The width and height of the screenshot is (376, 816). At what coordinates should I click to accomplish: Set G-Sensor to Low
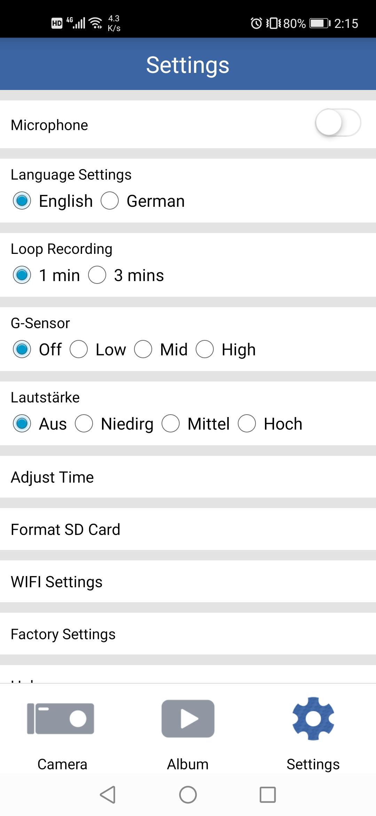pos(79,349)
